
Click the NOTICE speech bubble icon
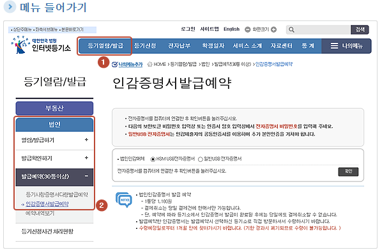click(124, 200)
